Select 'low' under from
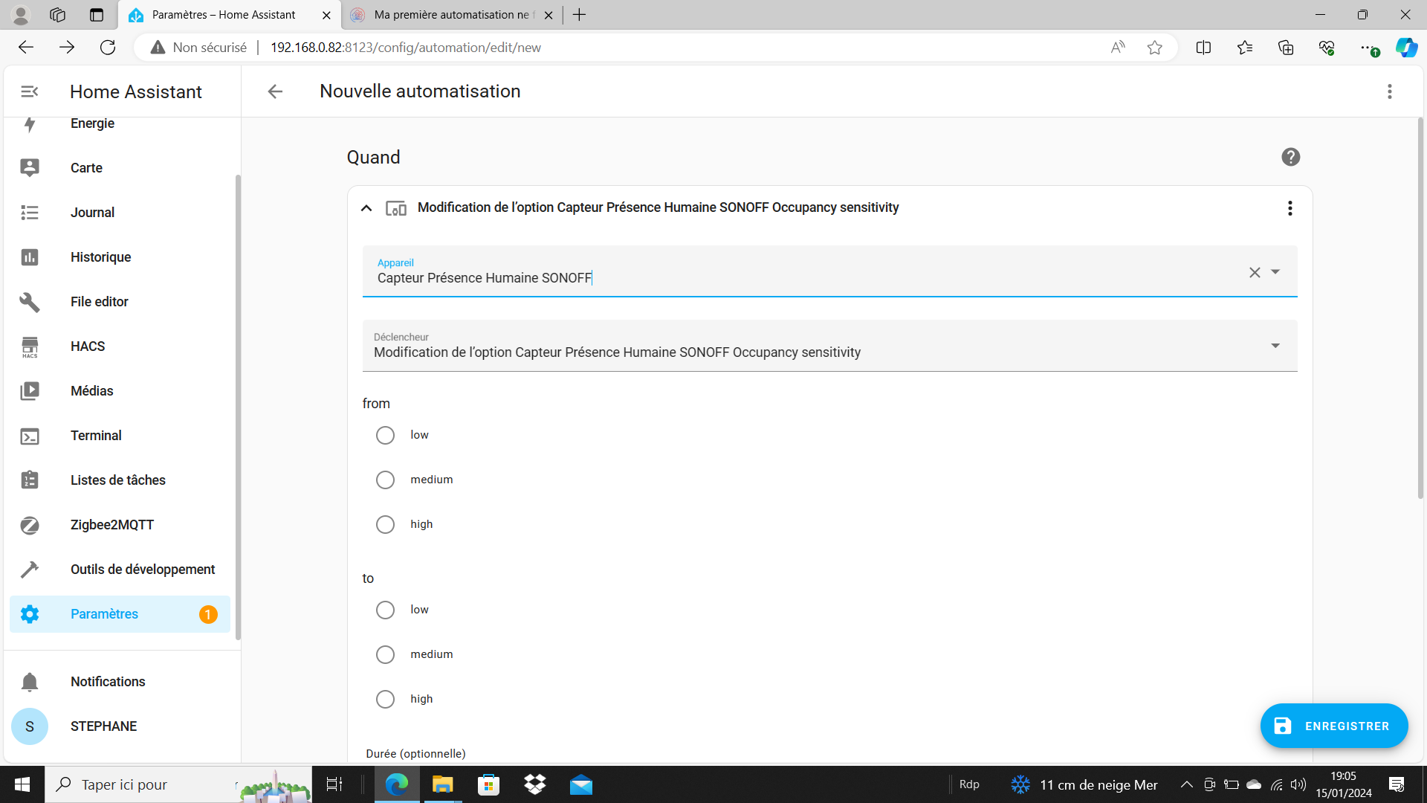 tap(385, 435)
